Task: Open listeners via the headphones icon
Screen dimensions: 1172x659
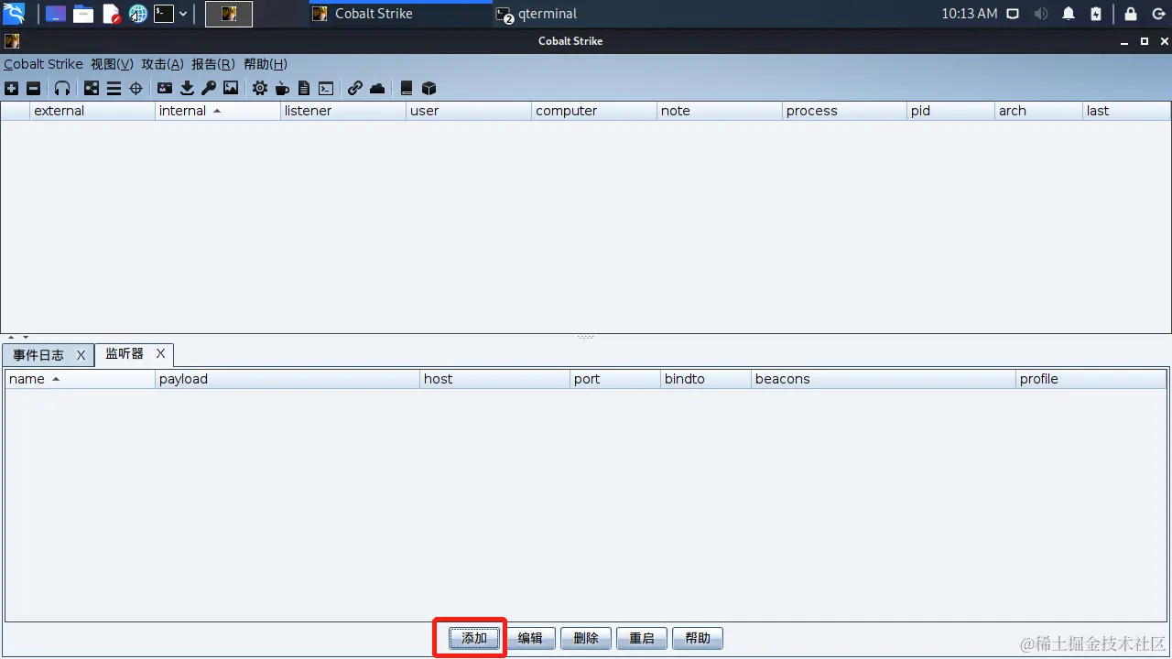Action: point(62,89)
